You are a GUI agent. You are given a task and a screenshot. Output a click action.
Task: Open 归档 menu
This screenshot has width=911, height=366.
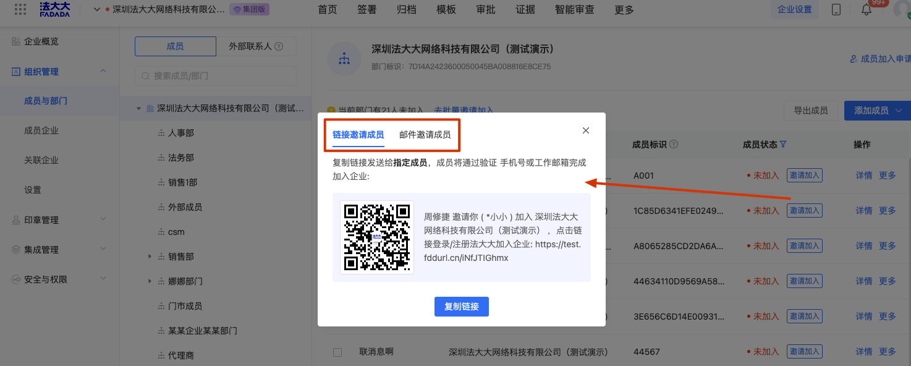407,9
